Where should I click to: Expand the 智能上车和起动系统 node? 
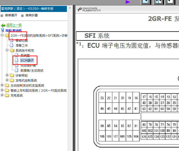pos(2,90)
